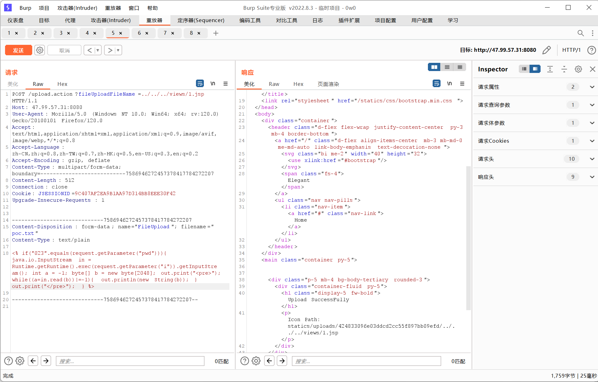Select side-by-side request/response layout
This screenshot has height=382, width=598.
[x=434, y=67]
